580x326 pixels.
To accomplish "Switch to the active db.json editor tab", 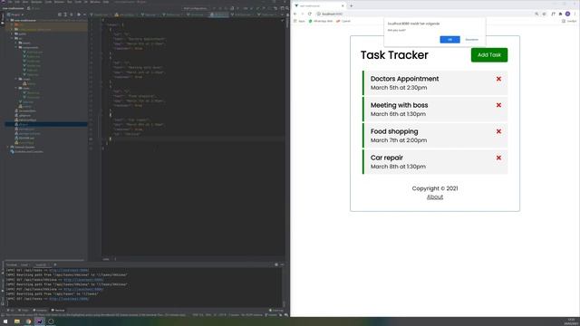I will [x=219, y=14].
